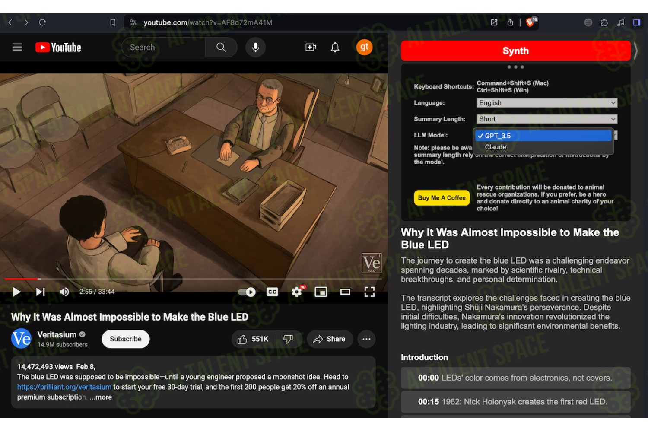The width and height of the screenshot is (648, 432).
Task: Play the video
Action: tap(16, 292)
